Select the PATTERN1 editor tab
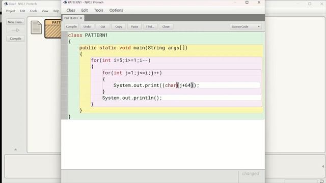The height and width of the screenshot is (183, 326). pos(71,18)
